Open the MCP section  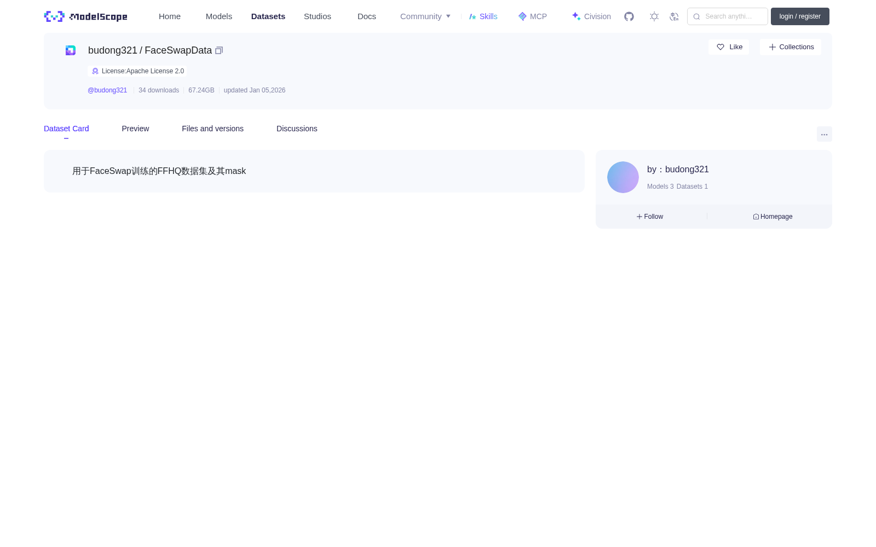[x=532, y=16]
